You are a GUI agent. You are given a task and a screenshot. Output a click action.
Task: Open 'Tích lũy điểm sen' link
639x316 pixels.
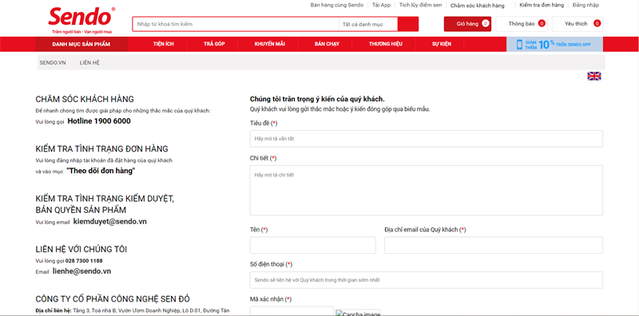tap(420, 5)
